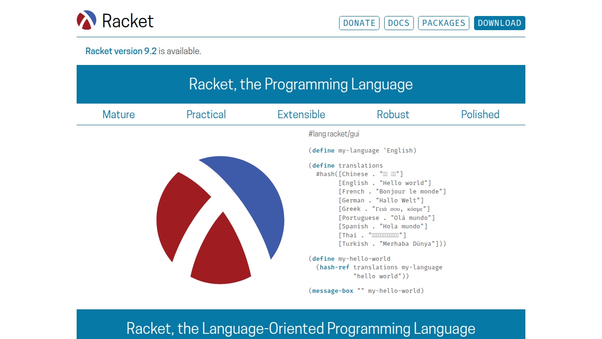Click the French "Bonjour le monde" code line
This screenshot has height=339, width=602.
pos(392,192)
